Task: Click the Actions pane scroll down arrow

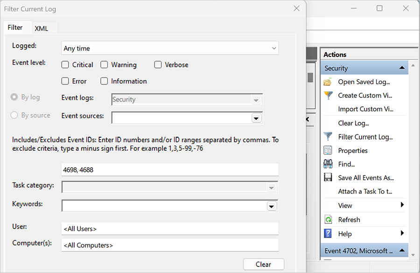Action: coord(413,255)
